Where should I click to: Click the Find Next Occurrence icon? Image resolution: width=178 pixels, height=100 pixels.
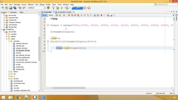click(75, 15)
